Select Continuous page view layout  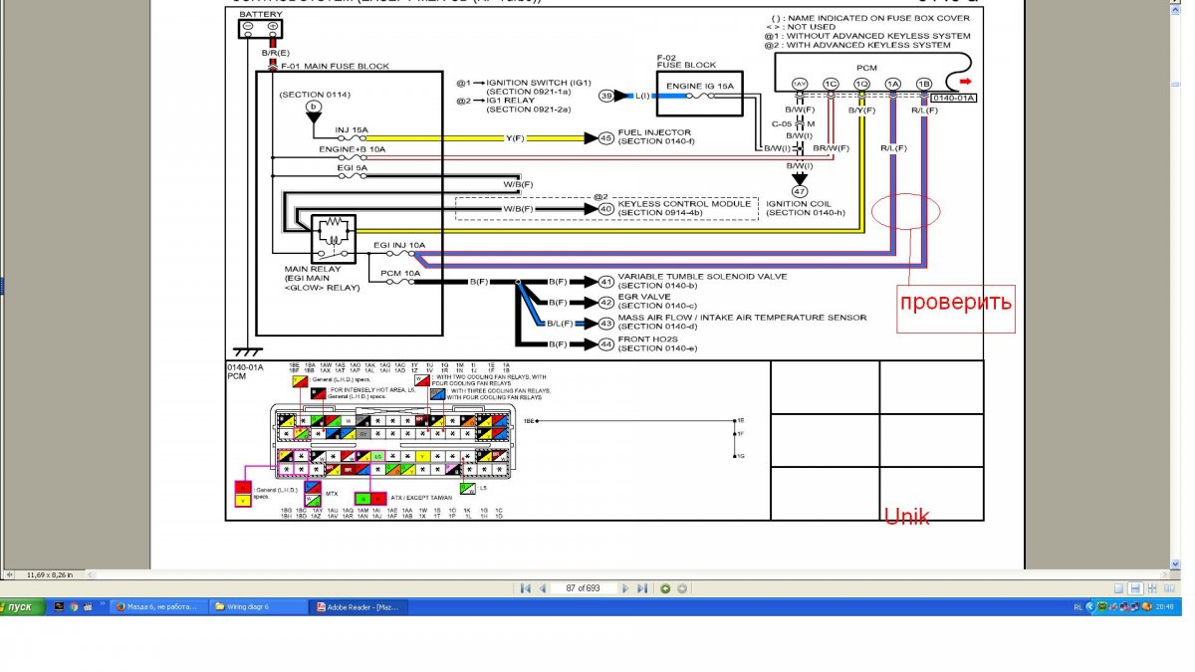pyautogui.click(x=1134, y=588)
